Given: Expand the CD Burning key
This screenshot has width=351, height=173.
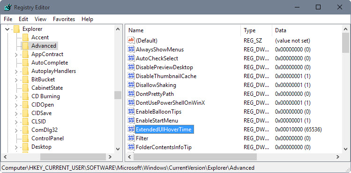Looking at the screenshot, I should (x=16, y=97).
